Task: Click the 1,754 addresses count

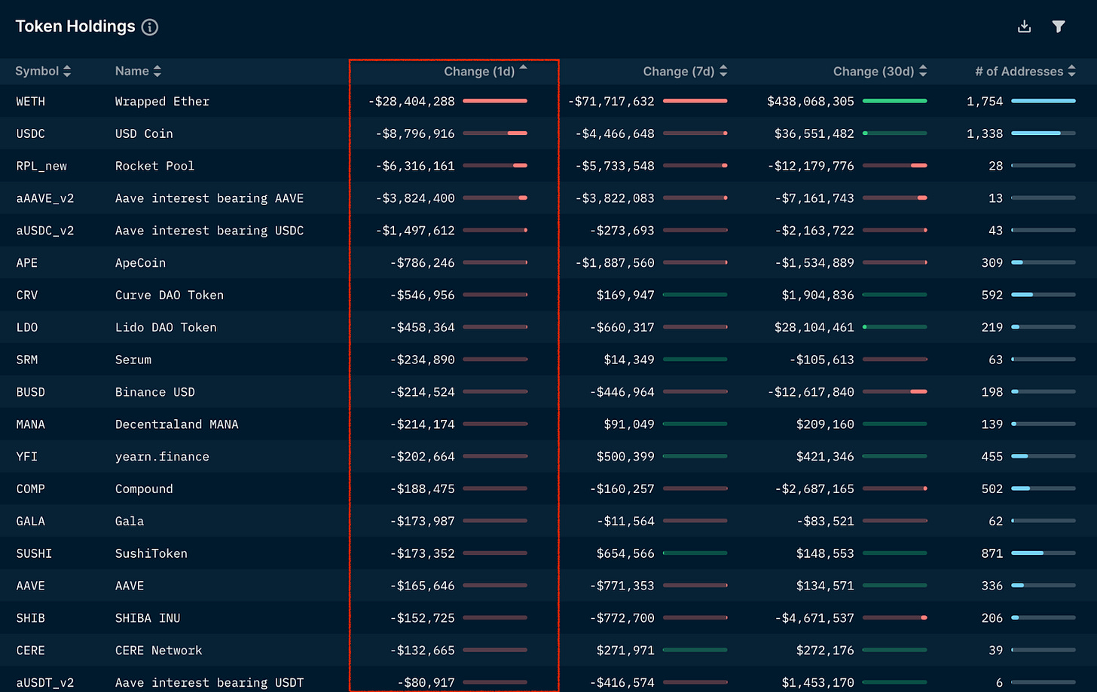Action: (985, 101)
